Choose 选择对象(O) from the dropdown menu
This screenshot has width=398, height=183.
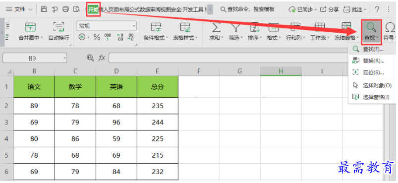(x=372, y=85)
